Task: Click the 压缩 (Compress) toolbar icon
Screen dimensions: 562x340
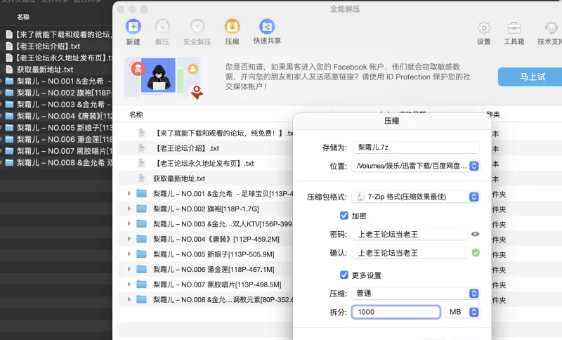Action: (x=232, y=27)
